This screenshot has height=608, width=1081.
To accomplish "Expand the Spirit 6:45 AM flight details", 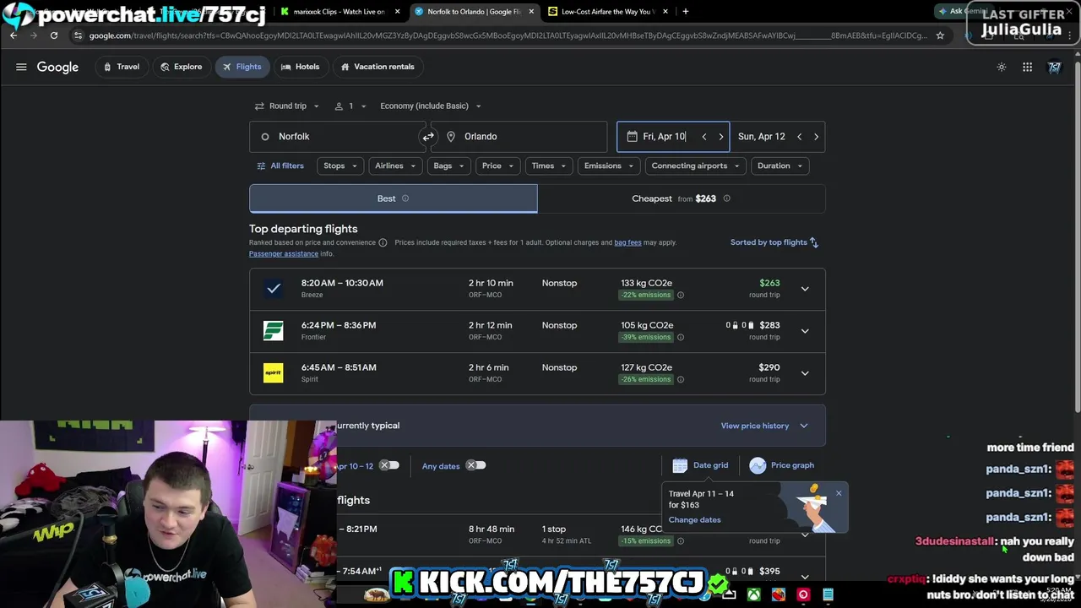I will pos(805,373).
